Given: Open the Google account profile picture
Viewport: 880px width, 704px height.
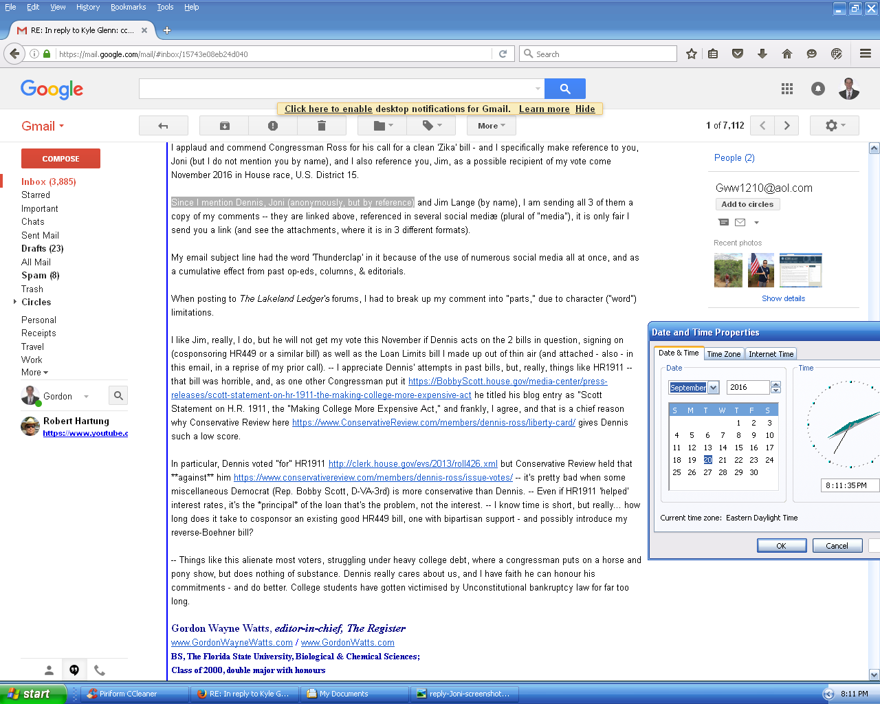Looking at the screenshot, I should click(x=849, y=89).
